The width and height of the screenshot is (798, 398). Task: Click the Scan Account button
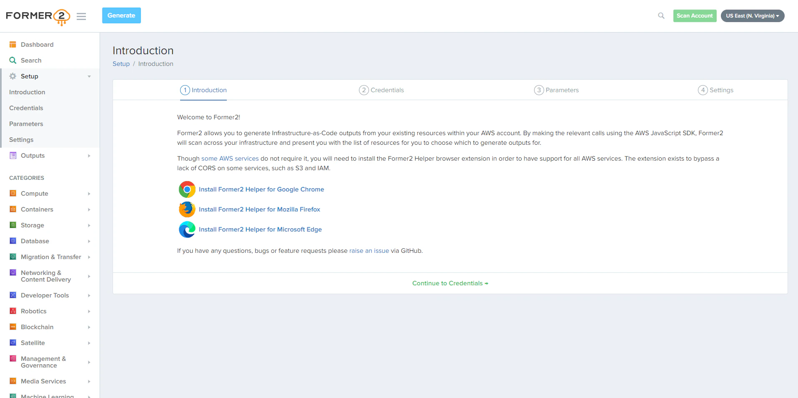tap(695, 16)
